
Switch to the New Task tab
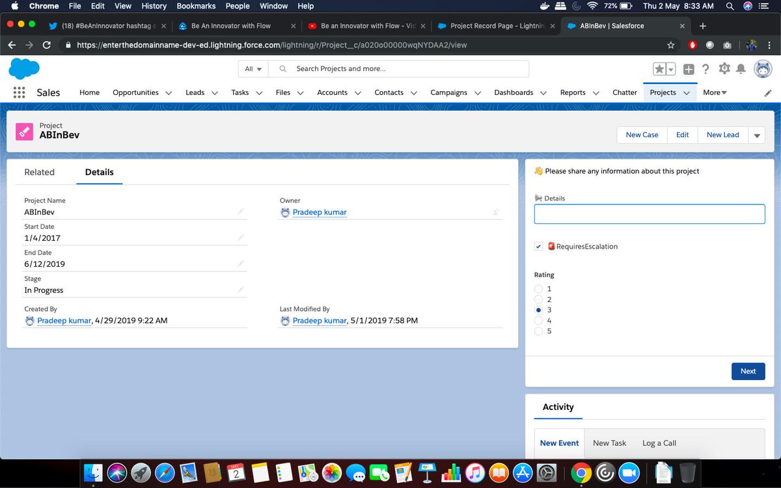tap(609, 443)
